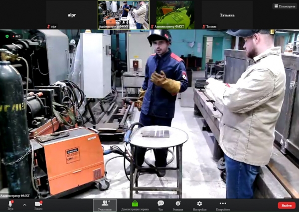Click the green encryption shield icon

point(7,36)
